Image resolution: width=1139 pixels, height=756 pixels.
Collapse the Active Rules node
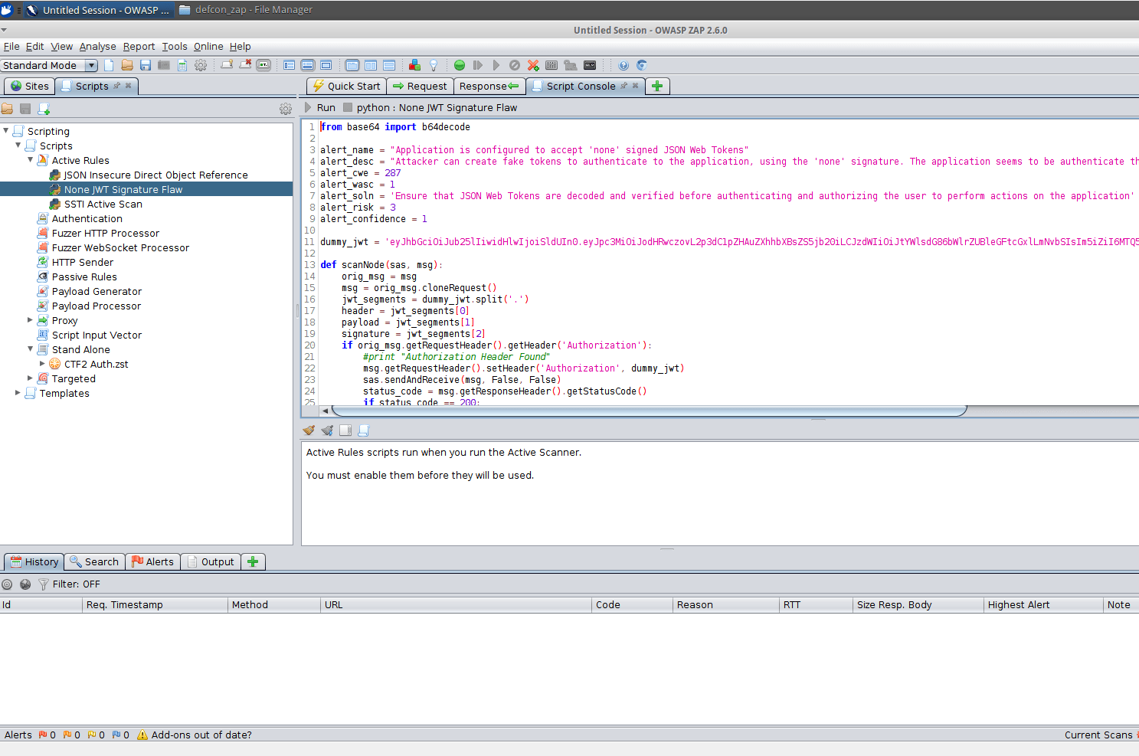(31, 160)
